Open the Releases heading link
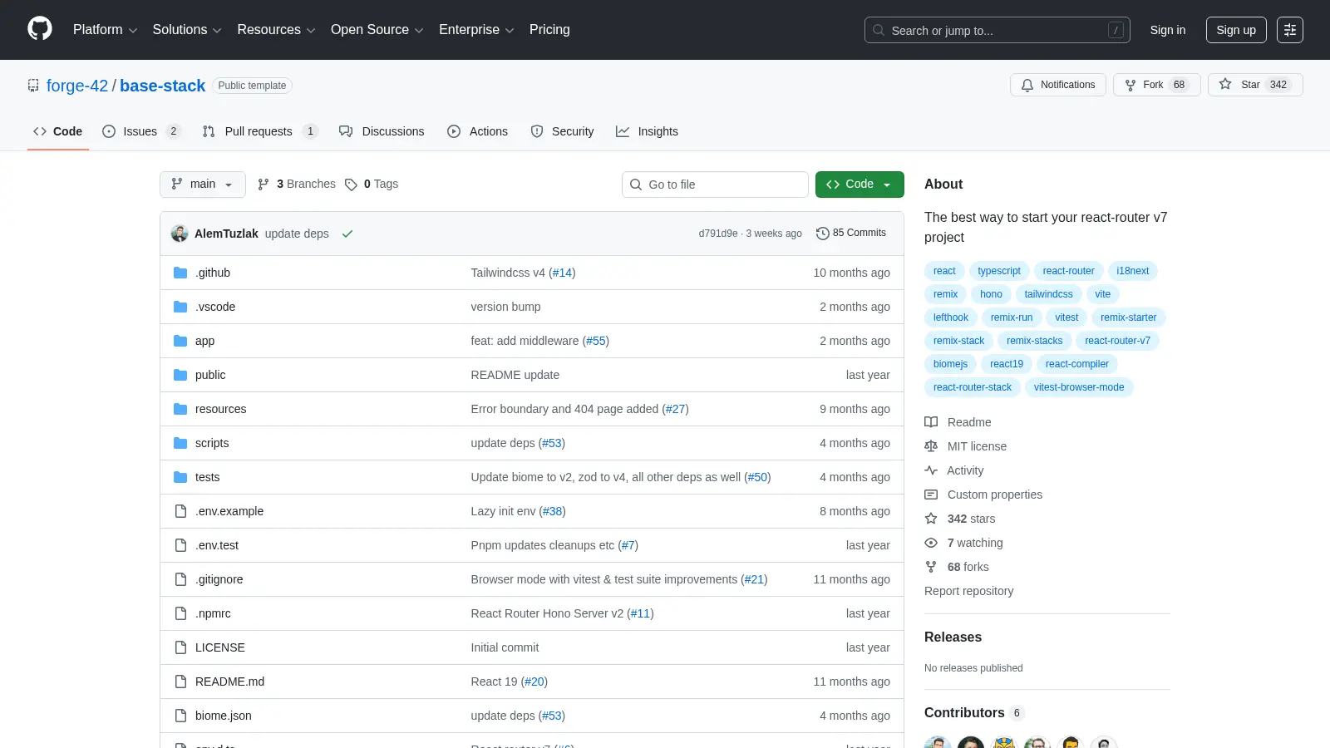This screenshot has height=748, width=1330. 953,637
